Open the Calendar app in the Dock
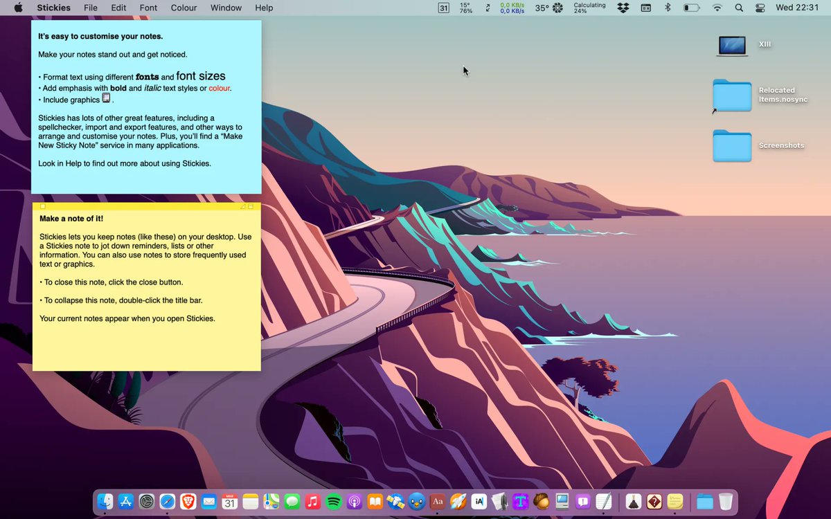Image resolution: width=831 pixels, height=519 pixels. click(229, 501)
